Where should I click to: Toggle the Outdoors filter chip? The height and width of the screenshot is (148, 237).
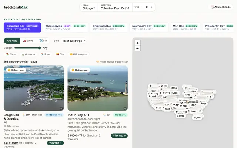29,54
